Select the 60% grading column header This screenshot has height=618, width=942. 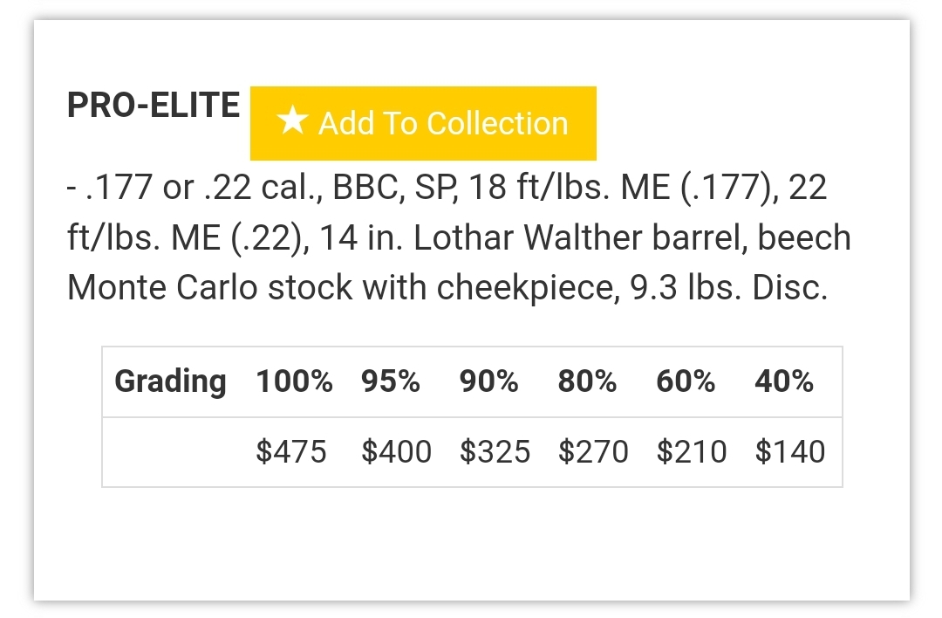coord(686,381)
